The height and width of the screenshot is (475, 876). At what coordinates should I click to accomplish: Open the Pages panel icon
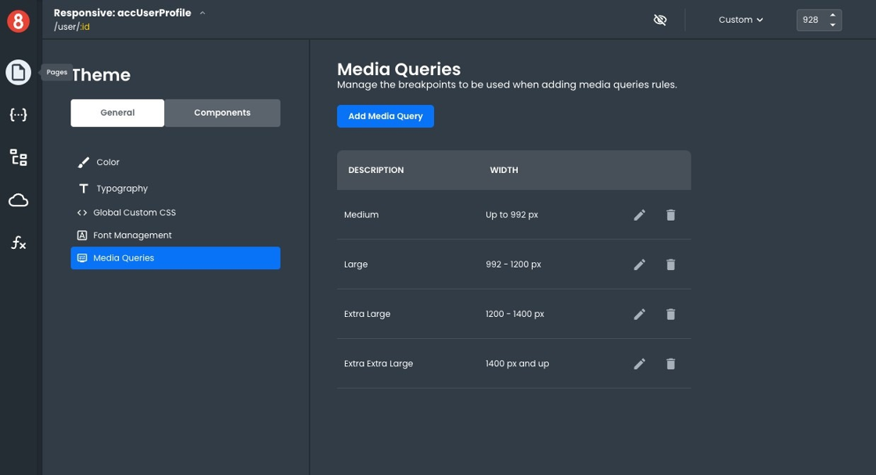coord(18,73)
